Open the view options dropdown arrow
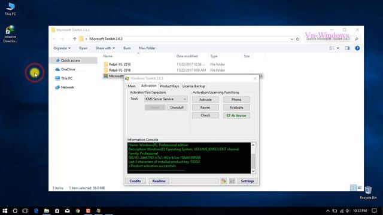 (x=338, y=48)
